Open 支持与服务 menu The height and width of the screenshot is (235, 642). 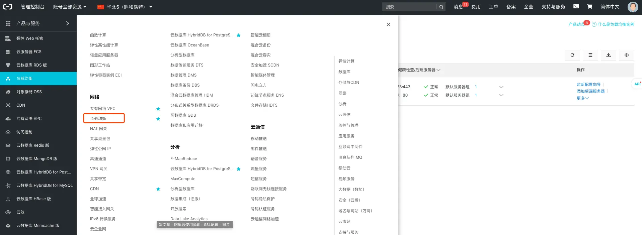point(553,7)
